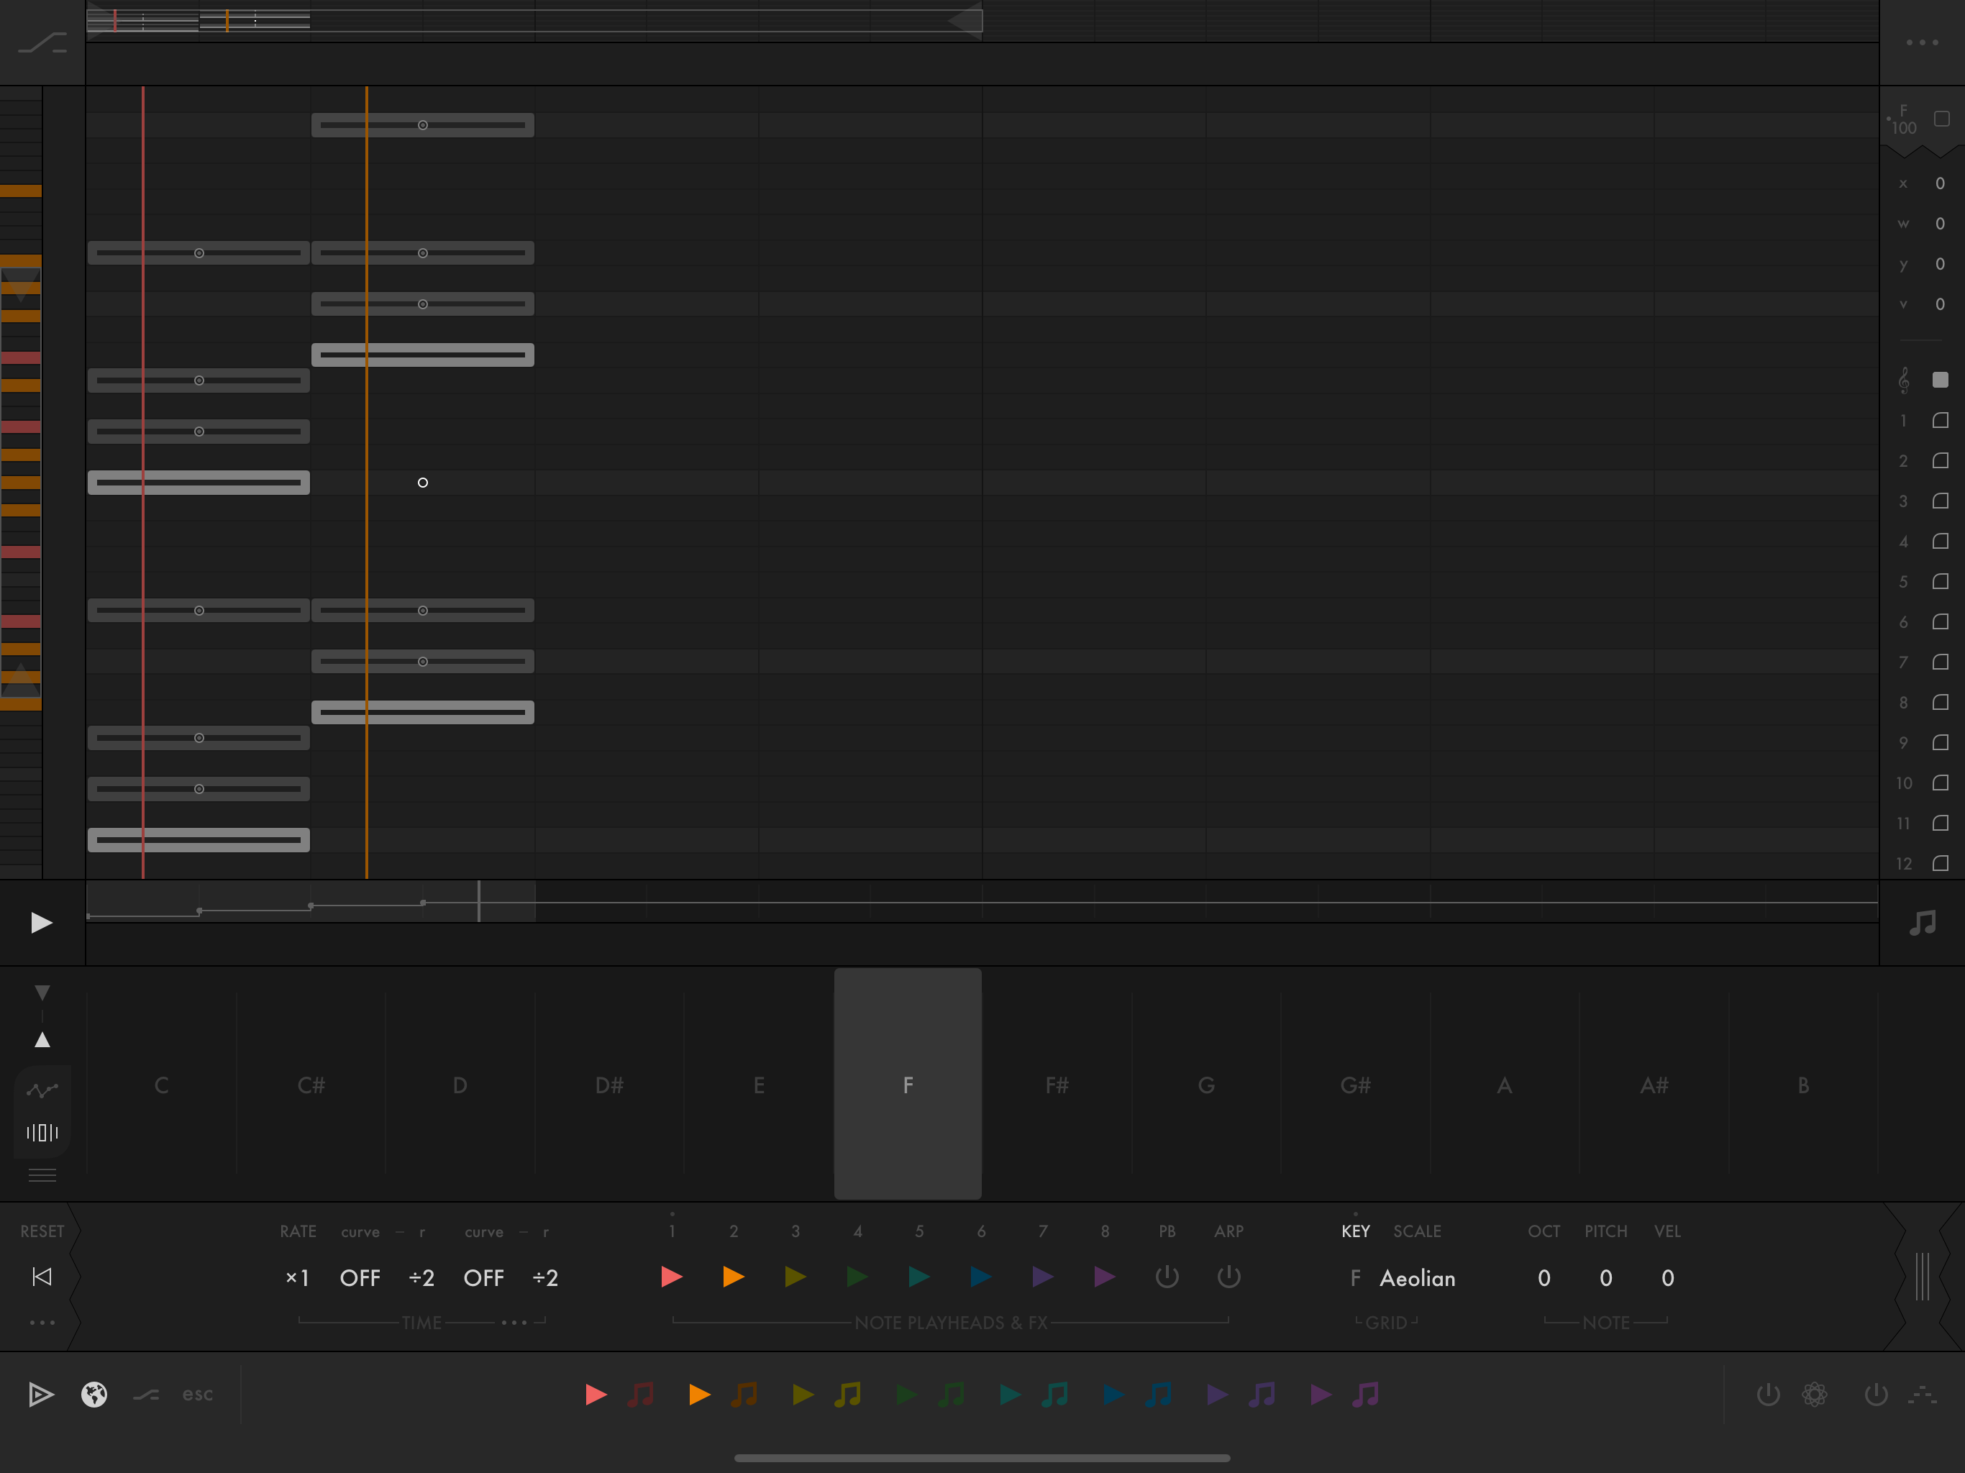The width and height of the screenshot is (1965, 1473).
Task: Switch to the SCALE tab
Action: 1417,1231
